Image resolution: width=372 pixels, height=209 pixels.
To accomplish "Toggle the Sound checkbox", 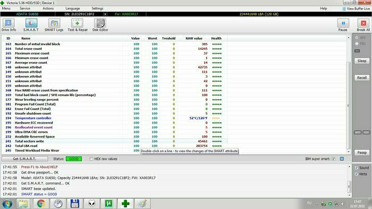I will pos(357,168).
